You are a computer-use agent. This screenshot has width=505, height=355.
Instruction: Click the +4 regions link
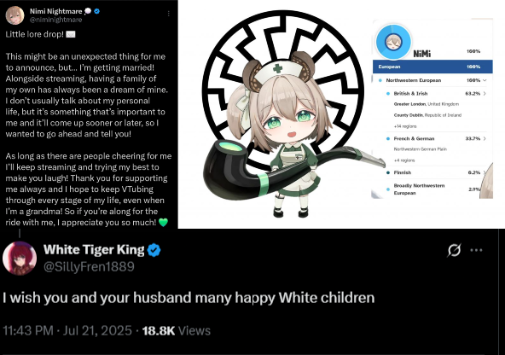(x=404, y=160)
